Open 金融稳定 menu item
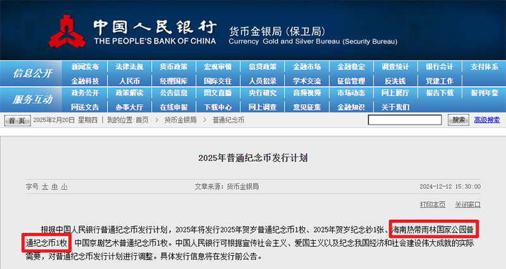Viewport: 506px width, 269px height. (351, 67)
